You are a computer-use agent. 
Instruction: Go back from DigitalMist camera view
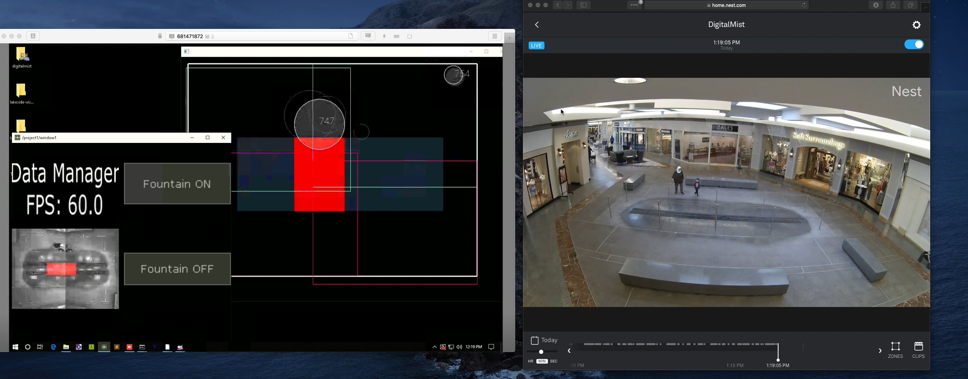pyautogui.click(x=537, y=25)
